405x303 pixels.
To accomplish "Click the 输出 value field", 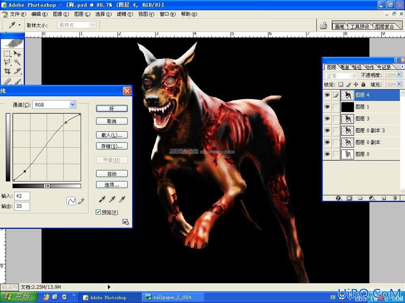I will pyautogui.click(x=22, y=206).
